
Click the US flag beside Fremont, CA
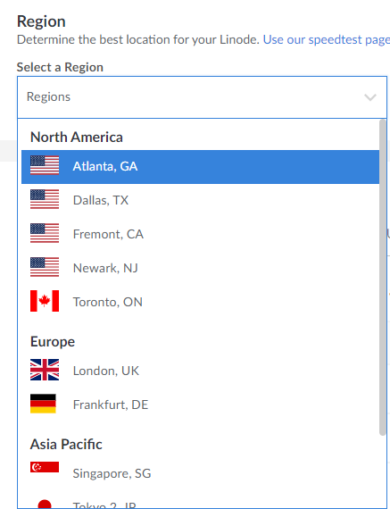click(x=45, y=233)
